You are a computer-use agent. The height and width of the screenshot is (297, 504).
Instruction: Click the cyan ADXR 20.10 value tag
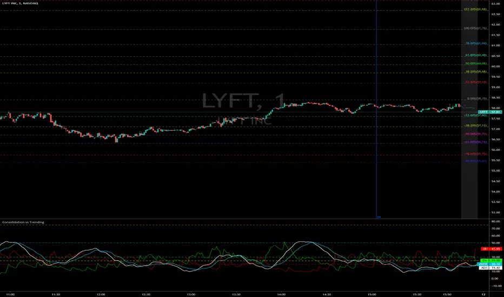(x=490, y=264)
